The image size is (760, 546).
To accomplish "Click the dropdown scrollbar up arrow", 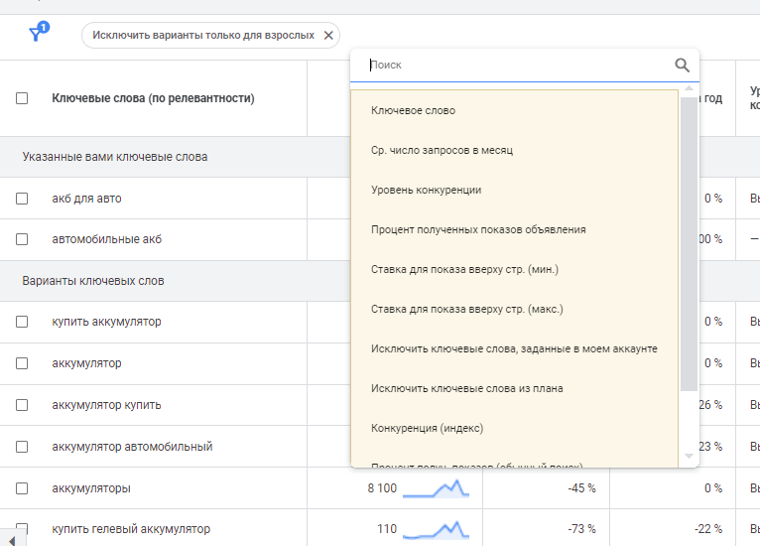I will 689,88.
